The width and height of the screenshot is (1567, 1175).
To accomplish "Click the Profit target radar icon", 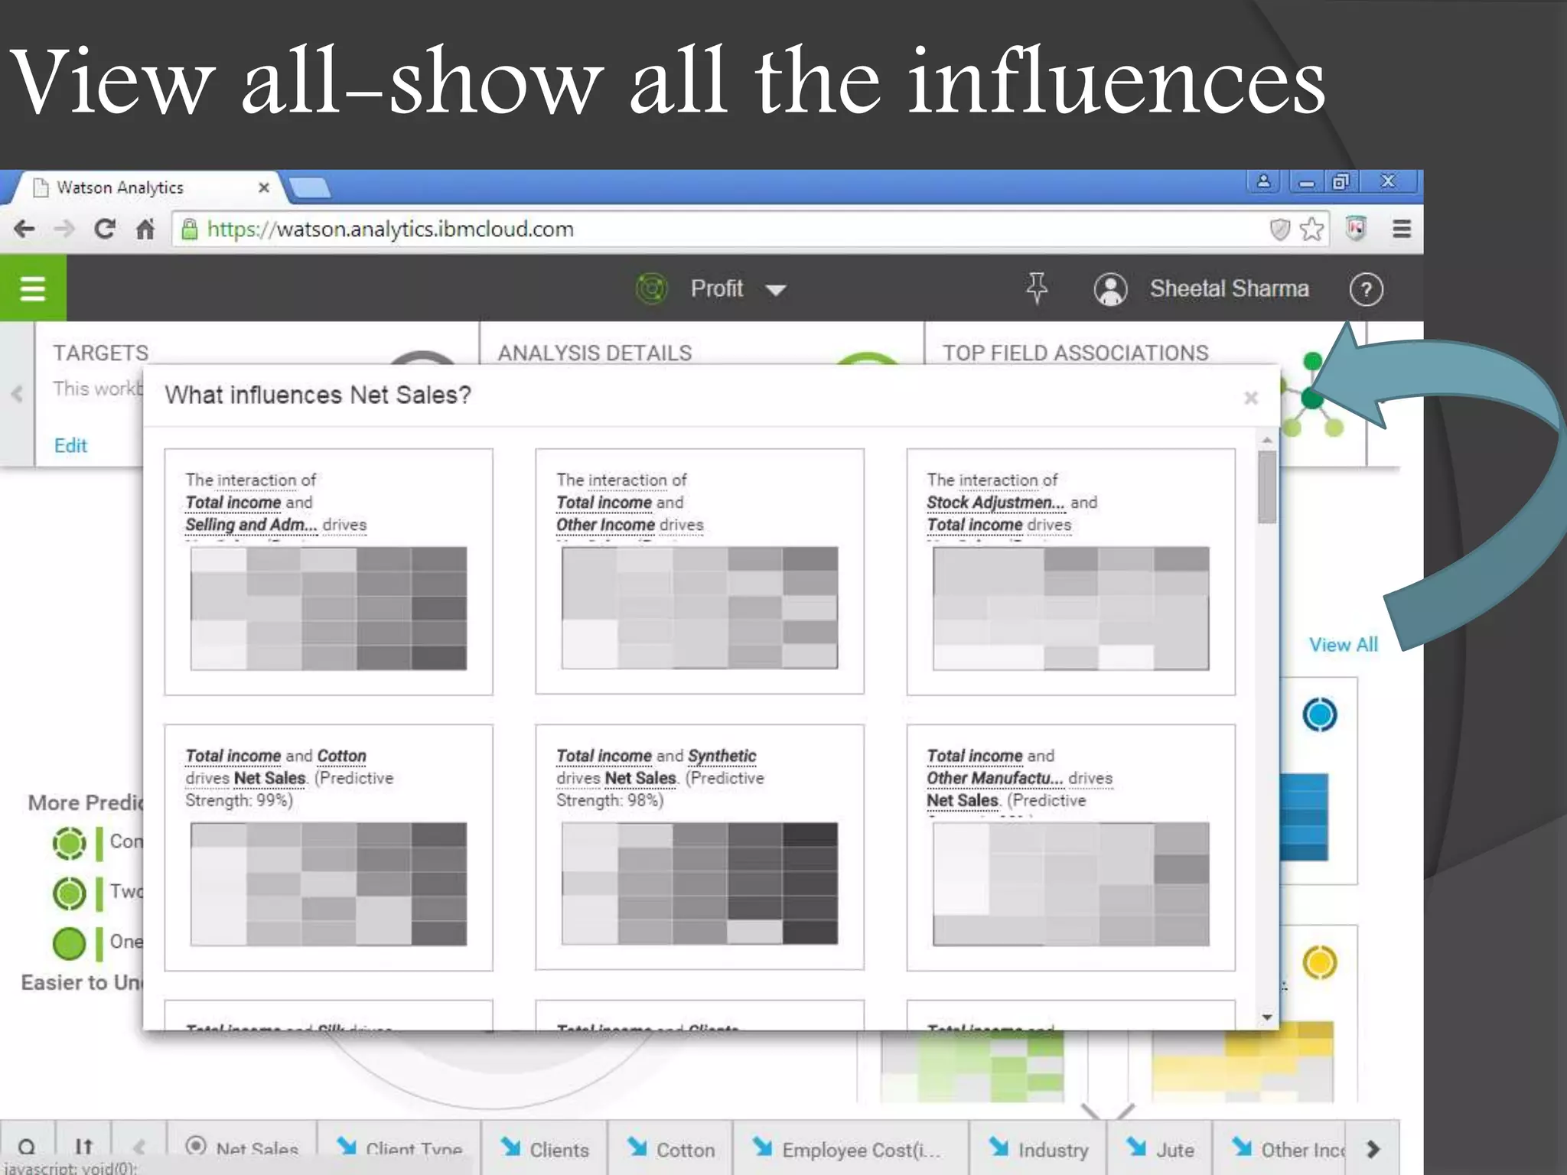I will [651, 289].
